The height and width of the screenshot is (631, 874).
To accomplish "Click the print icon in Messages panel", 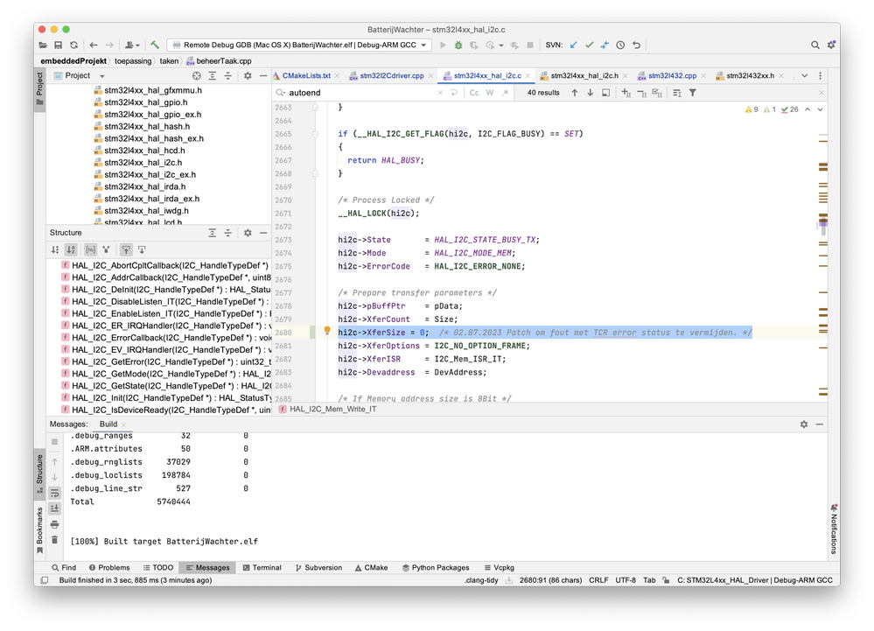I will 54,524.
